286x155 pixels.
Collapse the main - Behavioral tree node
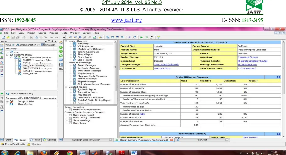[x=11, y=57]
